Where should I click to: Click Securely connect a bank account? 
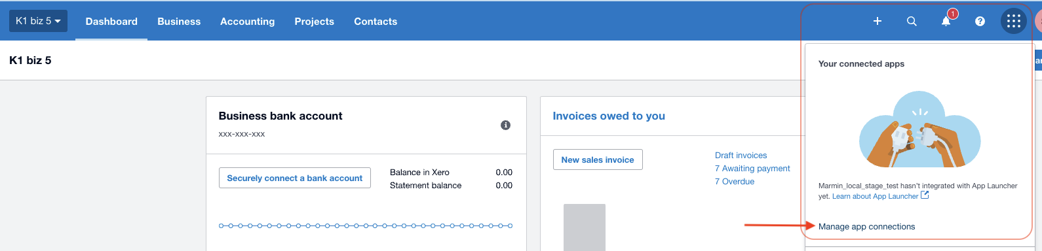coord(295,178)
